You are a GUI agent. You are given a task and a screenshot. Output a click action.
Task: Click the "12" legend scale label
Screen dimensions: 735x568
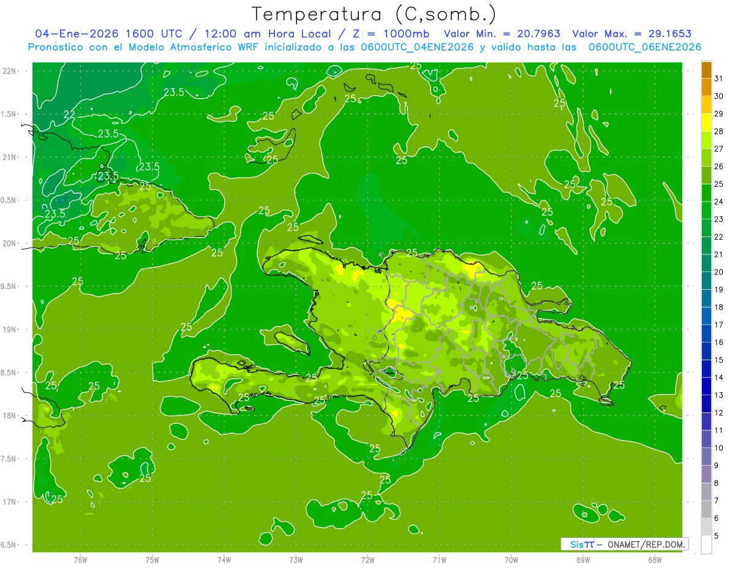click(719, 413)
